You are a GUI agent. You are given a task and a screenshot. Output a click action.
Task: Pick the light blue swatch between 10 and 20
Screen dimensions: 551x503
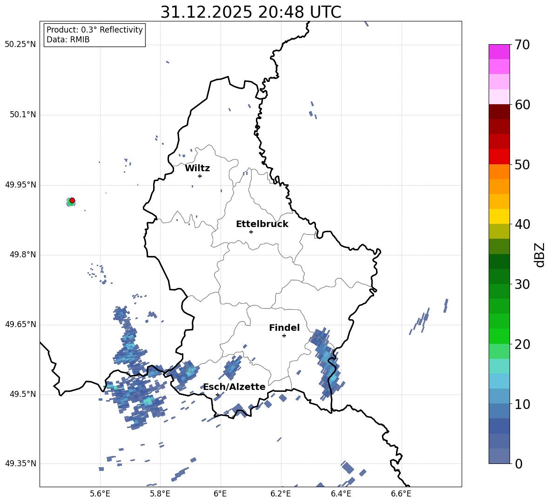point(499,381)
